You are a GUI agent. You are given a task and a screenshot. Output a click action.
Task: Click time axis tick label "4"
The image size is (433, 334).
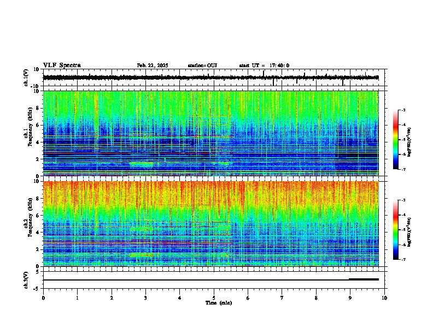point(180,298)
